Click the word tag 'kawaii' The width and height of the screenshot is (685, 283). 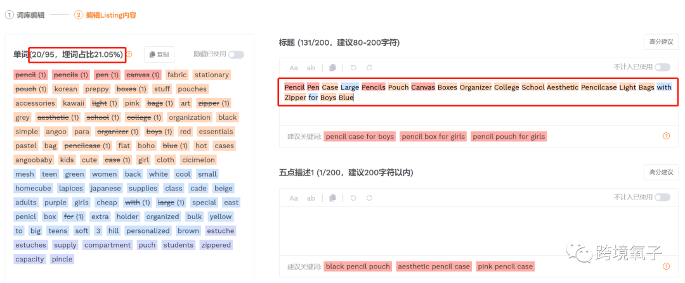pyautogui.click(x=74, y=103)
